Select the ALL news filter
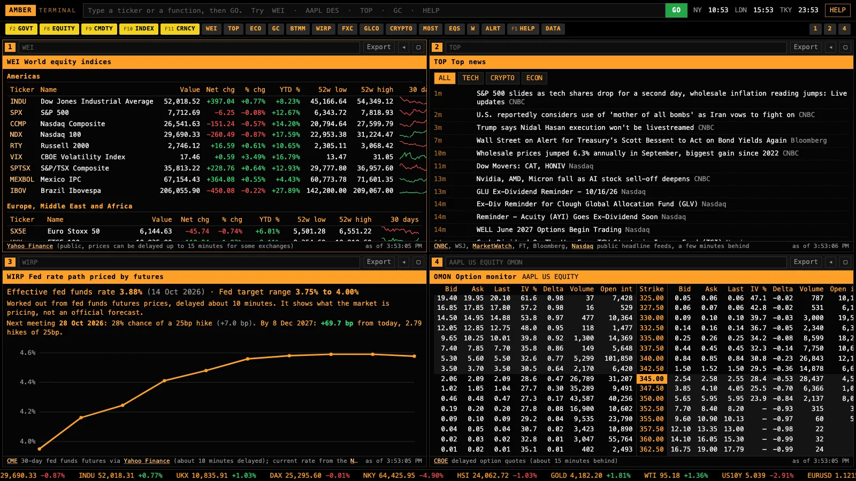 point(445,78)
